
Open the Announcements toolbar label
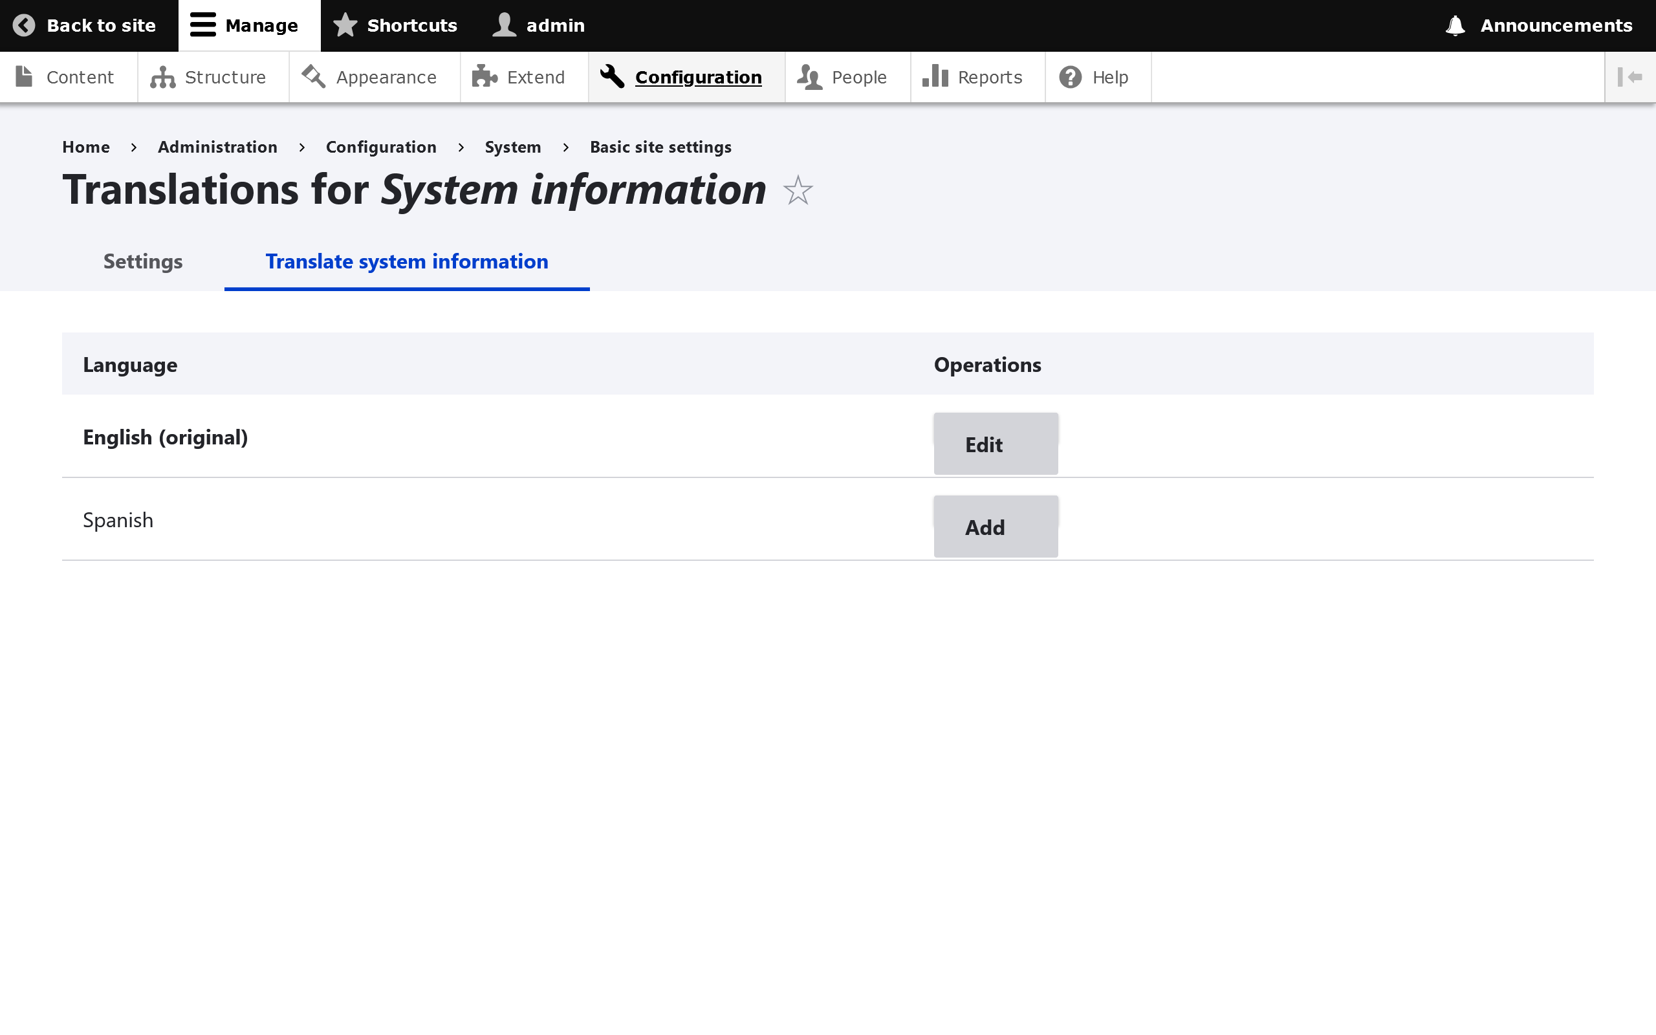click(1556, 25)
